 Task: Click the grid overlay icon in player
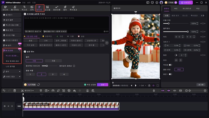pos(154,85)
